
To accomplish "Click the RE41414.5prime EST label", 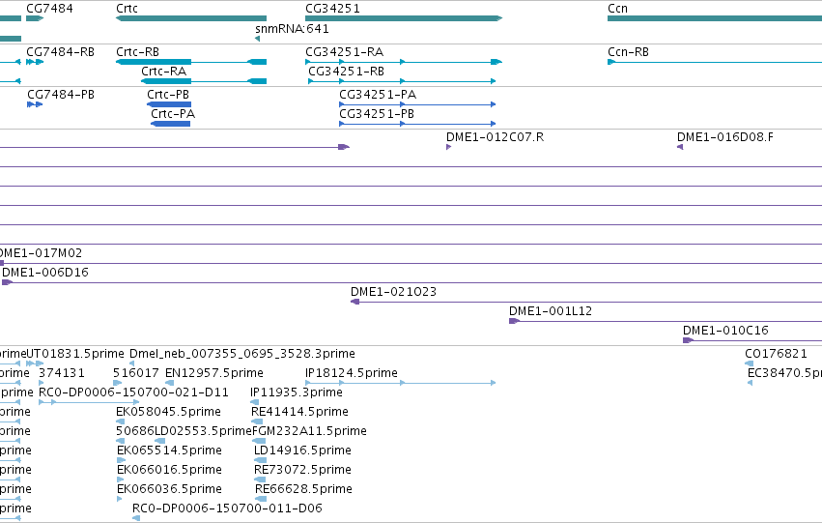I will coord(299,412).
